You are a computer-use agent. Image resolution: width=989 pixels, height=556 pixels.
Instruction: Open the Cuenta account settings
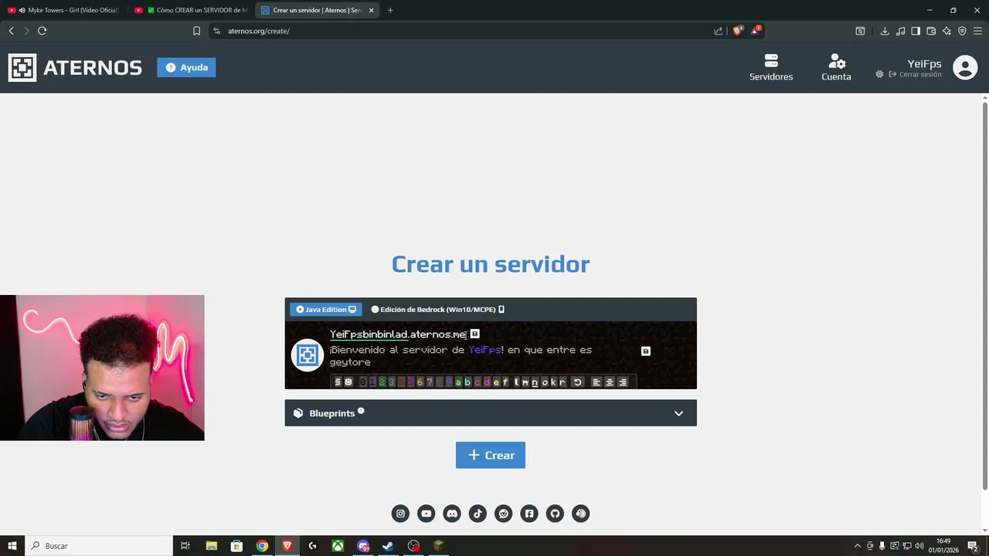coord(836,67)
